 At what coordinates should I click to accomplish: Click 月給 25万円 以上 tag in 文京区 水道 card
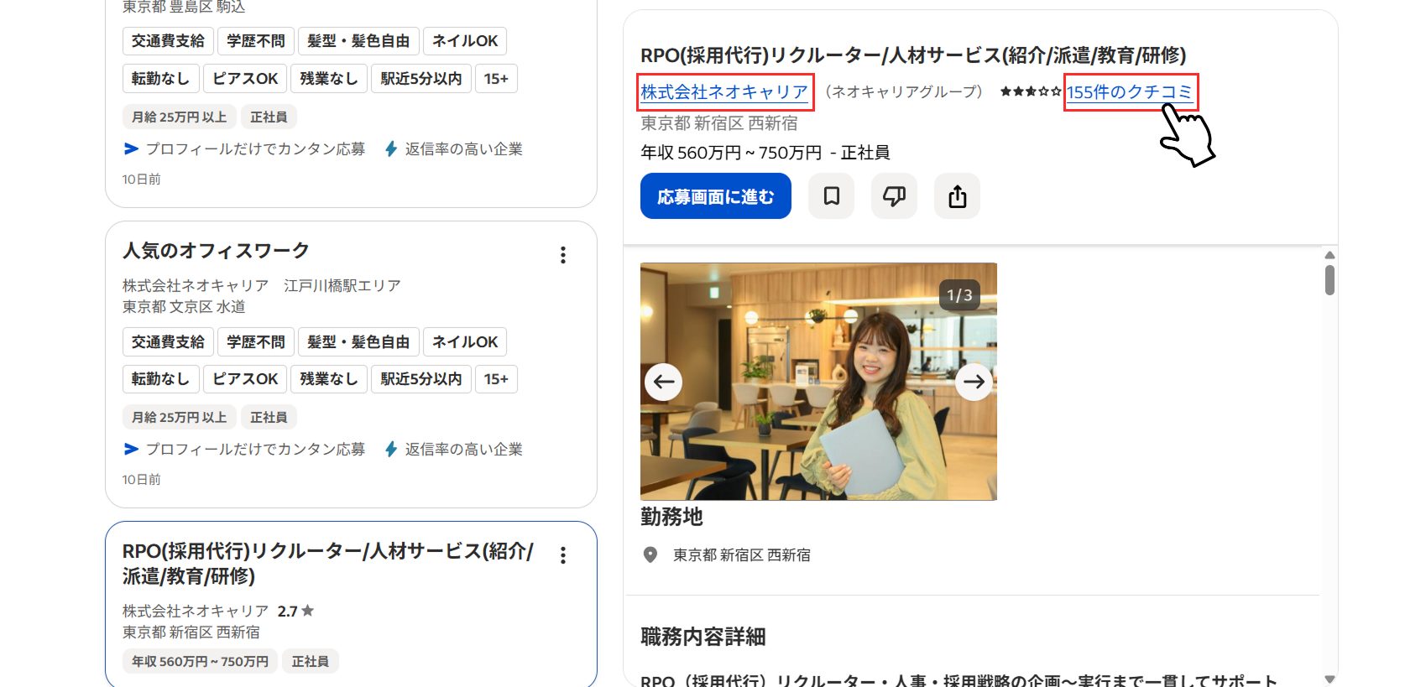[x=179, y=417]
